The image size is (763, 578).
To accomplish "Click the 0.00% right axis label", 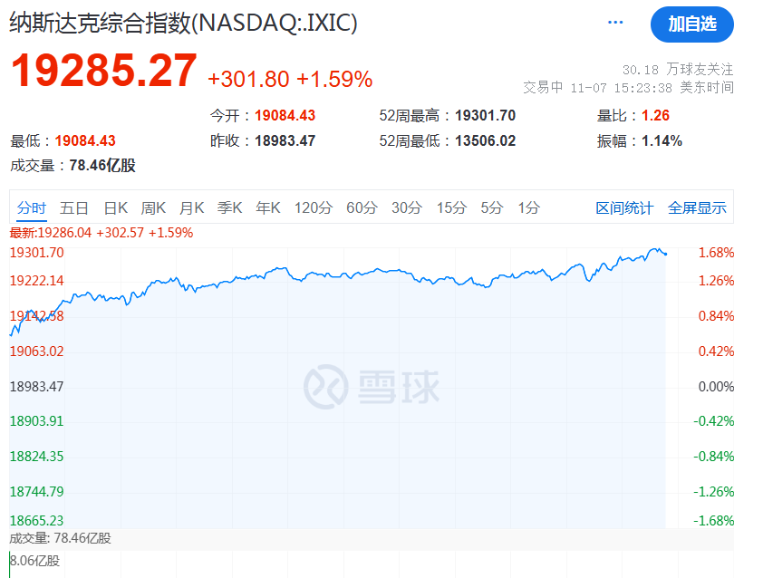I will click(x=716, y=387).
